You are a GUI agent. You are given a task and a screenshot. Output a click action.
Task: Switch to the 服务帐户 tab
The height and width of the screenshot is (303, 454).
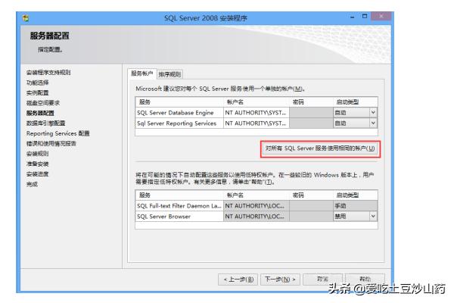(142, 73)
